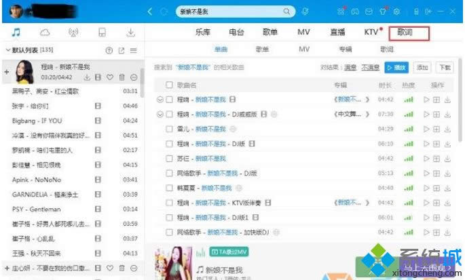Click the 下载 button above results
This screenshot has width=465, height=280.
coord(444,67)
